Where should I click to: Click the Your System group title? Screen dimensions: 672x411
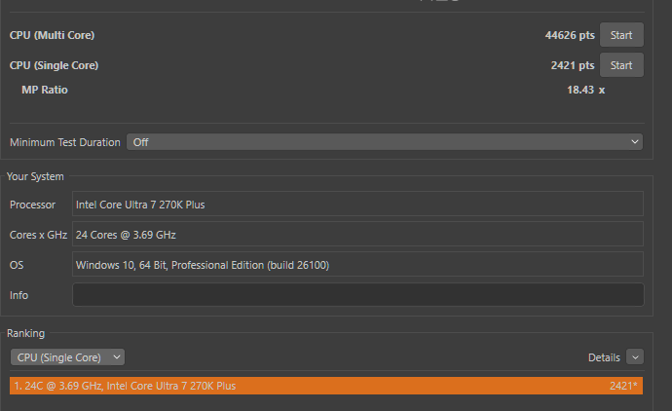35,176
